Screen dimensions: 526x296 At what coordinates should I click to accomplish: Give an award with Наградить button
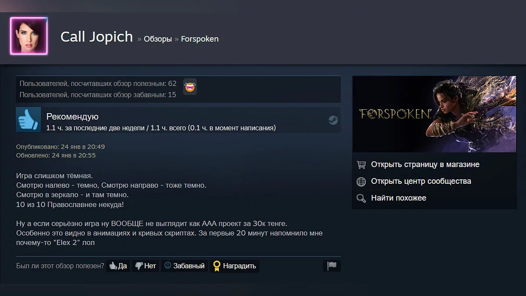(235, 266)
